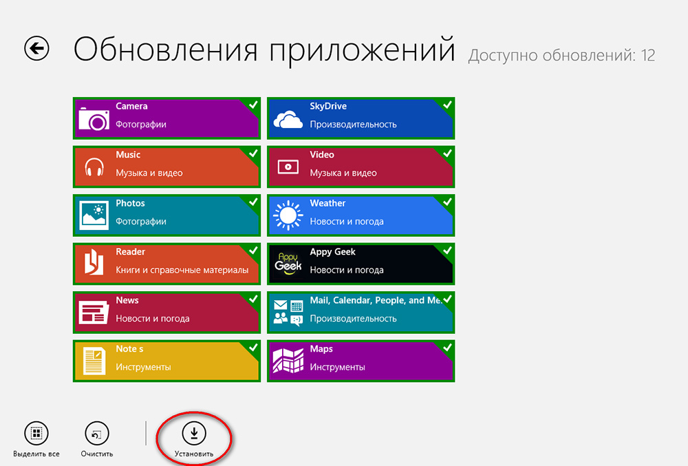This screenshot has width=688, height=466.
Task: Uncheck the Appy Geek tile checkmark
Action: pyautogui.click(x=447, y=251)
